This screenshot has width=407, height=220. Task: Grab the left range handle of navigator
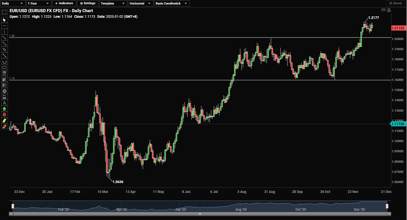pyautogui.click(x=13, y=206)
